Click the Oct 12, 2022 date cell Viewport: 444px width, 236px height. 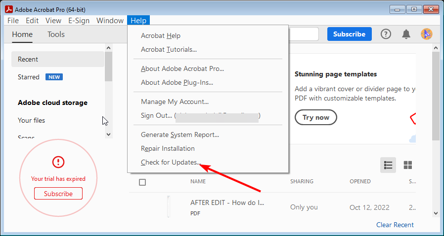pos(369,207)
